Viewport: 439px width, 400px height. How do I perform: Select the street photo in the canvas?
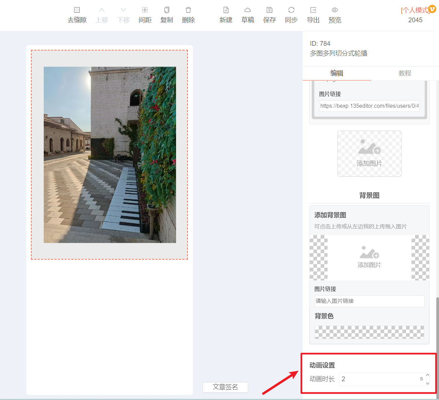tap(110, 155)
